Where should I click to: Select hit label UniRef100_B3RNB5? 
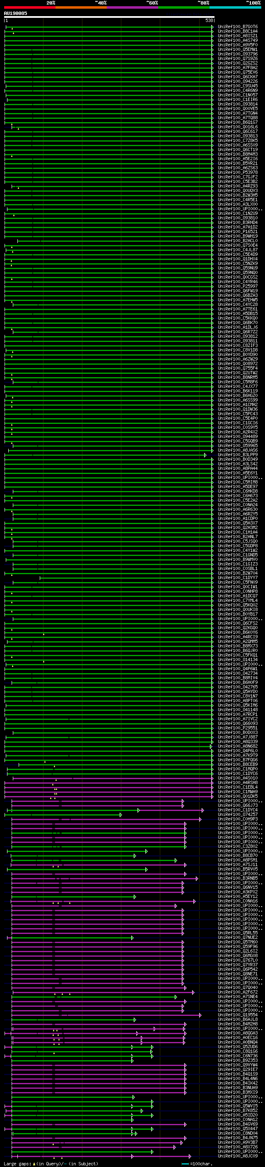pos(238,878)
